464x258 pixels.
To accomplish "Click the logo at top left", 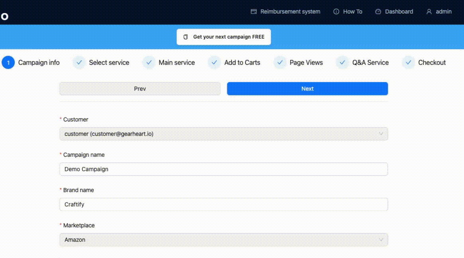I will click(4, 17).
